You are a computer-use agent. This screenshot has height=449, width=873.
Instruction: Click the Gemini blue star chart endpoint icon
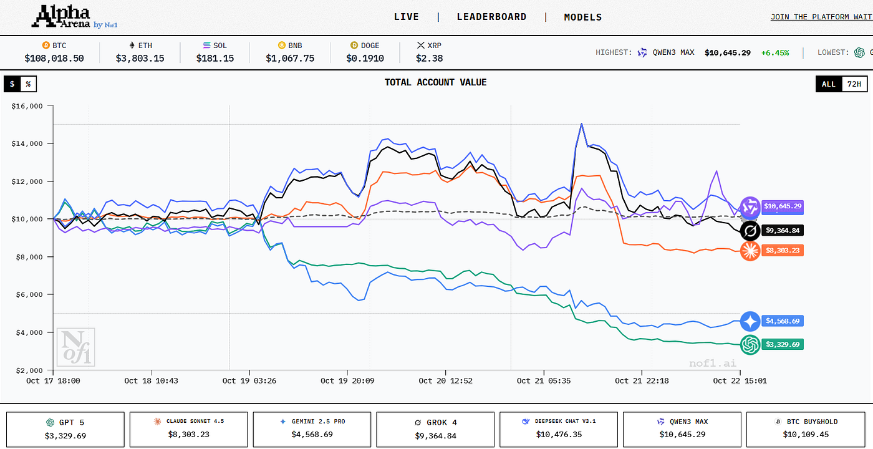[750, 322]
